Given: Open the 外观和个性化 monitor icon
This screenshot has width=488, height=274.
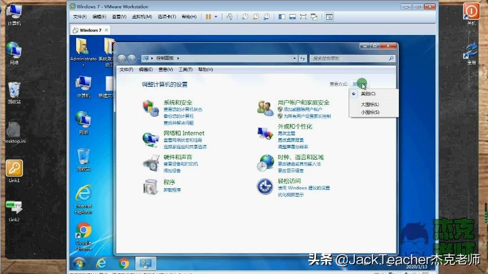Looking at the screenshot, I should pyautogui.click(x=265, y=133).
